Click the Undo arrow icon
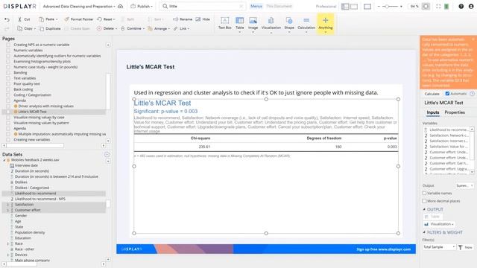 pyautogui.click(x=7, y=19)
